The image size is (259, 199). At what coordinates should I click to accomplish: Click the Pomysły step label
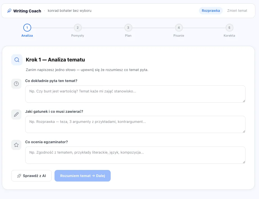click(x=78, y=36)
